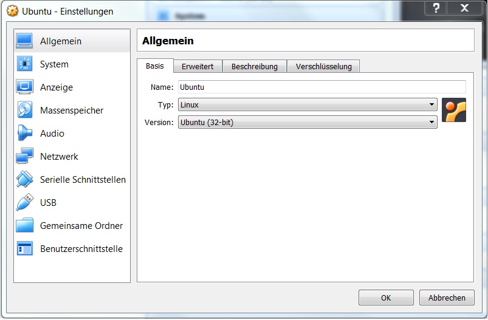The width and height of the screenshot is (488, 320).
Task: Open the USB settings entry
Action: tap(72, 202)
